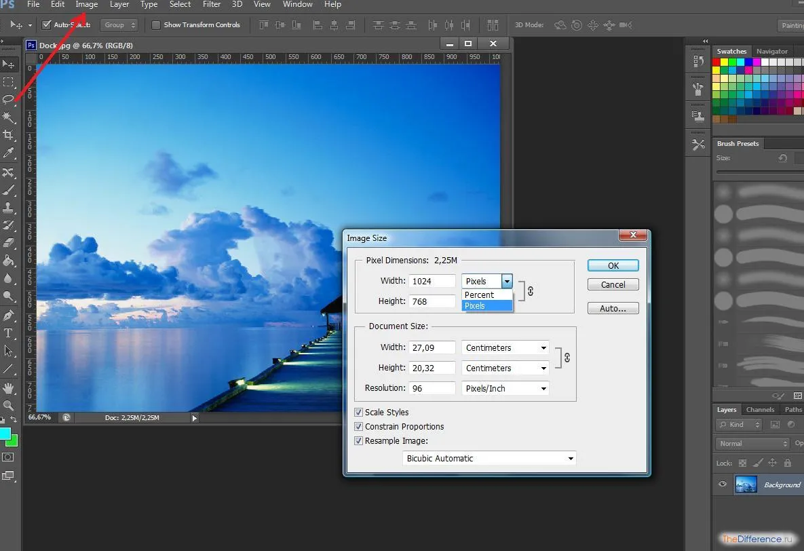The width and height of the screenshot is (804, 551).
Task: Select the Hand tool
Action: 8,388
